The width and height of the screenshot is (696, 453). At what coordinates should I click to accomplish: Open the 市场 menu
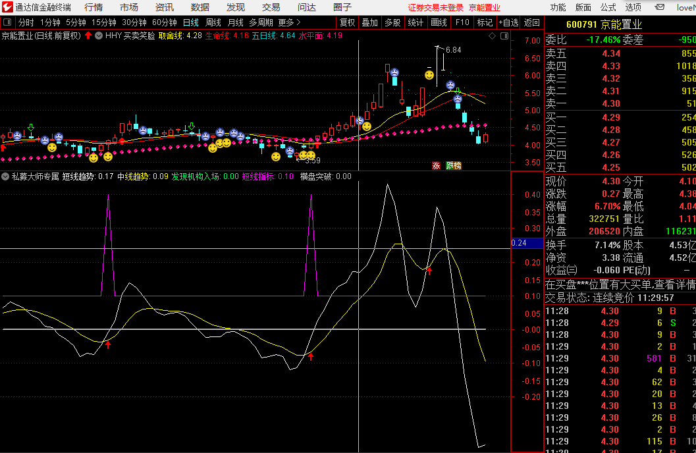128,7
